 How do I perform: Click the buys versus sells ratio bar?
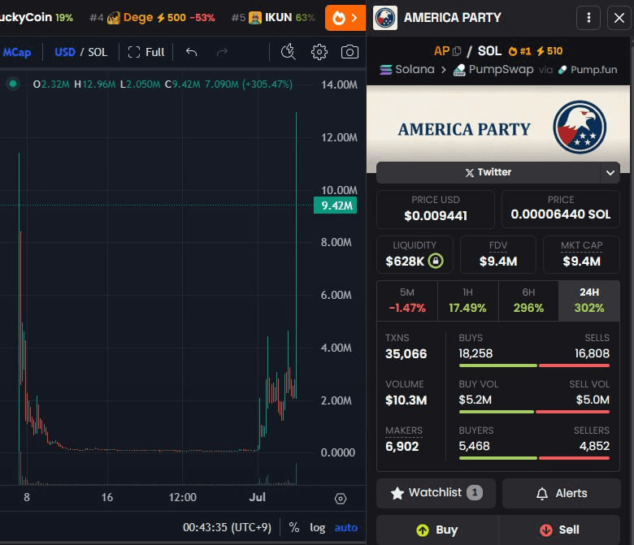[534, 365]
